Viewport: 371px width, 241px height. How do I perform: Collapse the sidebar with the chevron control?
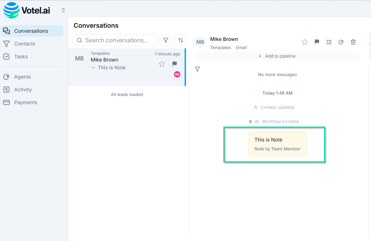pos(63,10)
